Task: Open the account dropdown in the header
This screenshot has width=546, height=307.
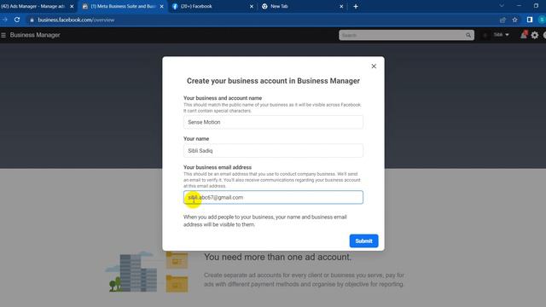Action: (501, 35)
